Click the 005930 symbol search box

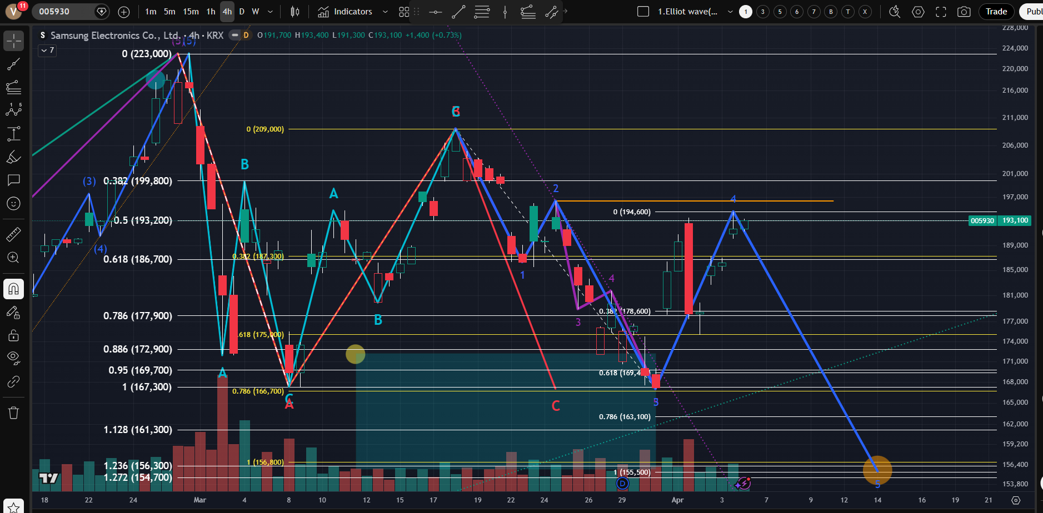pos(61,12)
